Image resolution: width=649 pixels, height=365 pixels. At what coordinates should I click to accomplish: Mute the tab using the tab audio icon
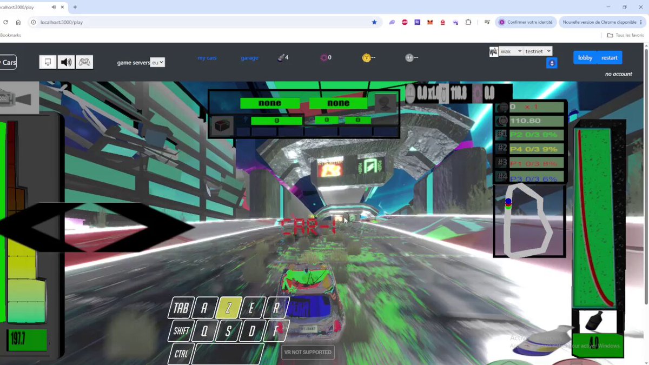click(54, 7)
